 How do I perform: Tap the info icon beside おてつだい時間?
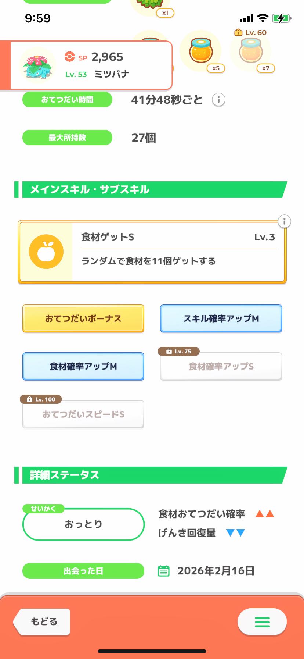click(x=218, y=100)
